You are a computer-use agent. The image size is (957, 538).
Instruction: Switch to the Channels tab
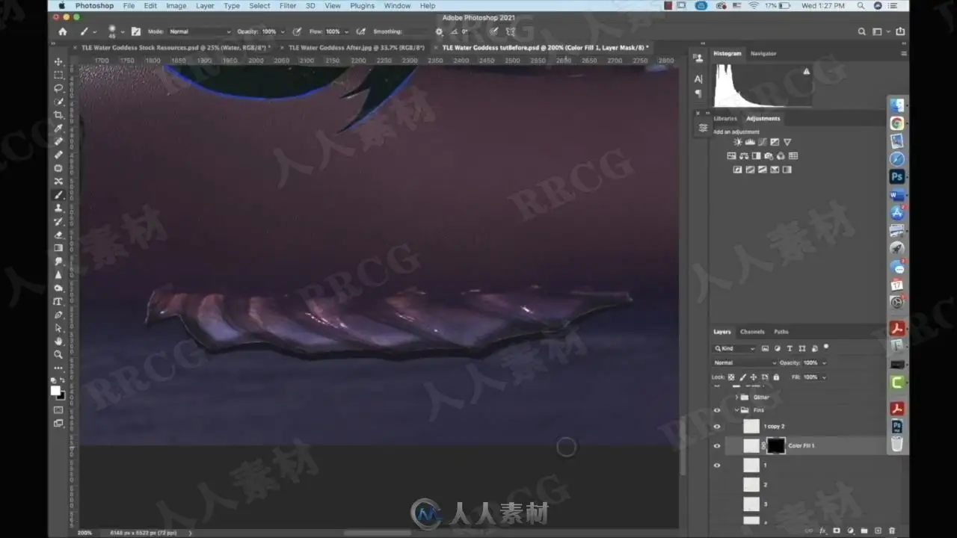click(x=752, y=332)
